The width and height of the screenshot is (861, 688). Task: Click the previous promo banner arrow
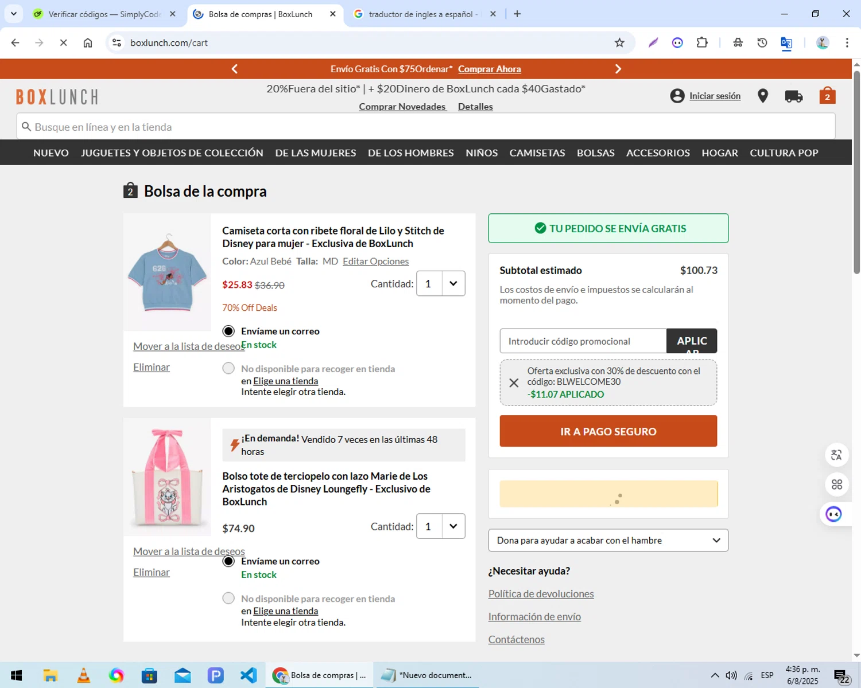coord(235,69)
